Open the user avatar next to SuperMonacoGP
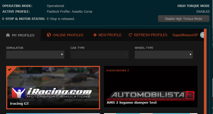Image resolution: width=213 pixels, height=114 pixels. coord(202,35)
